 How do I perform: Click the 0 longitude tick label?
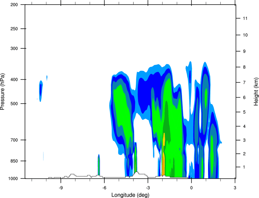point(191,188)
